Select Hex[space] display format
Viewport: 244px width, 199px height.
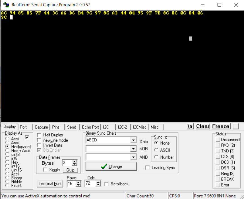coord(7,147)
